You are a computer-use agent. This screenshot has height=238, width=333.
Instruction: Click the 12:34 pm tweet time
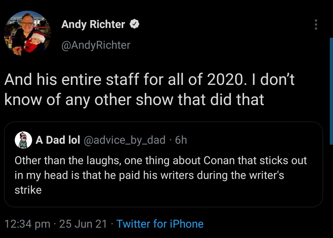tap(28, 224)
